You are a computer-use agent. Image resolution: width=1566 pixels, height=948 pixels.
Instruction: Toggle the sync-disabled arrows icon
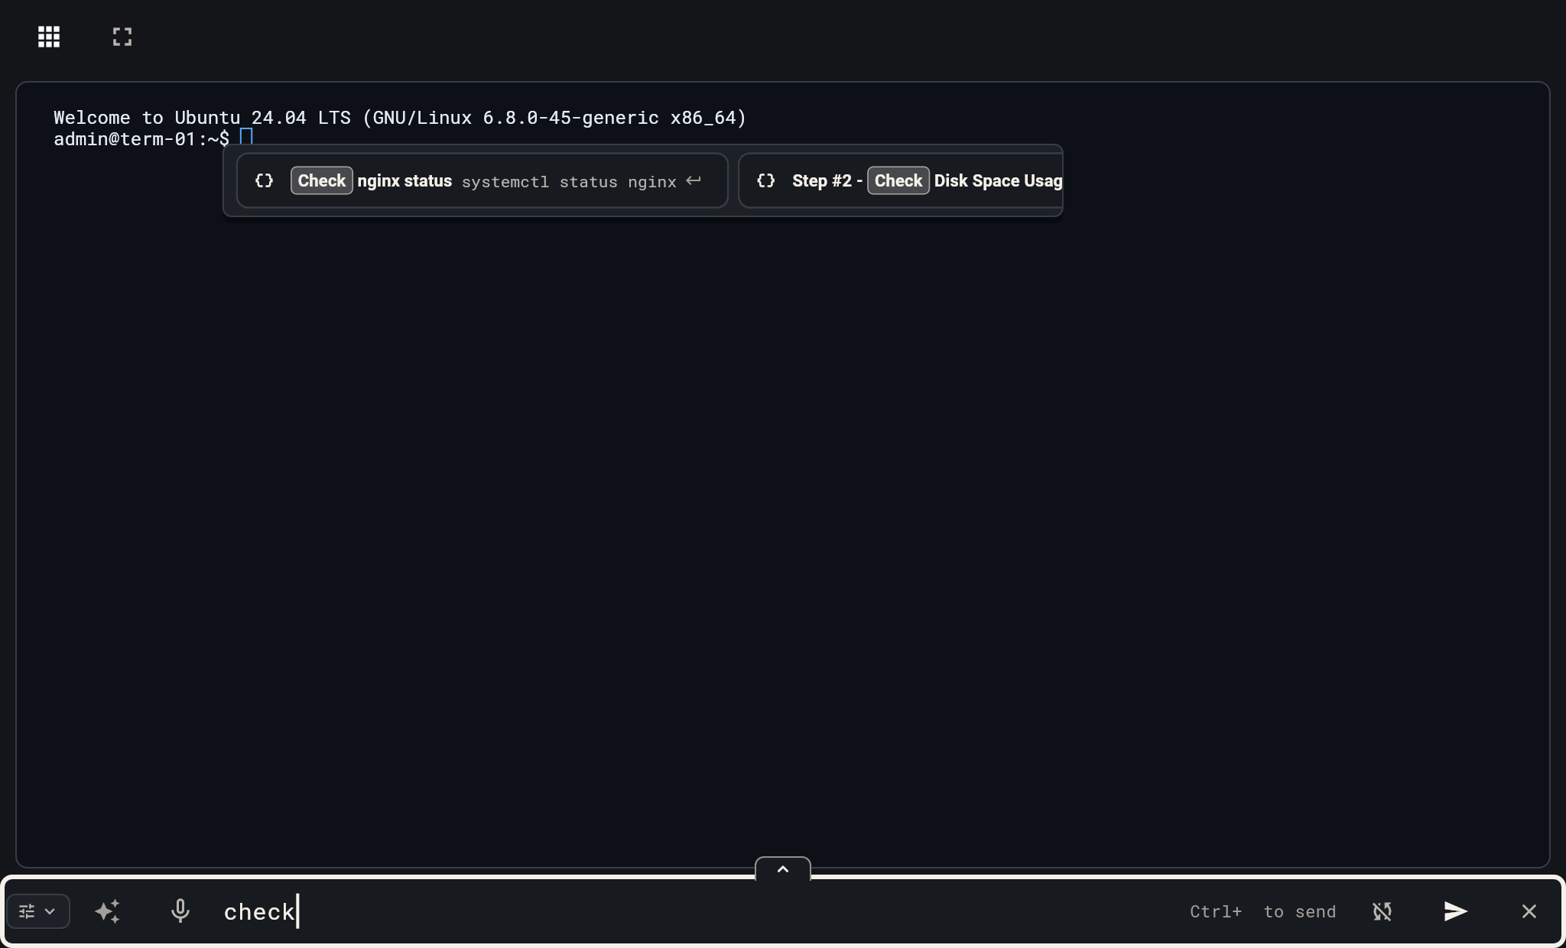1382,911
